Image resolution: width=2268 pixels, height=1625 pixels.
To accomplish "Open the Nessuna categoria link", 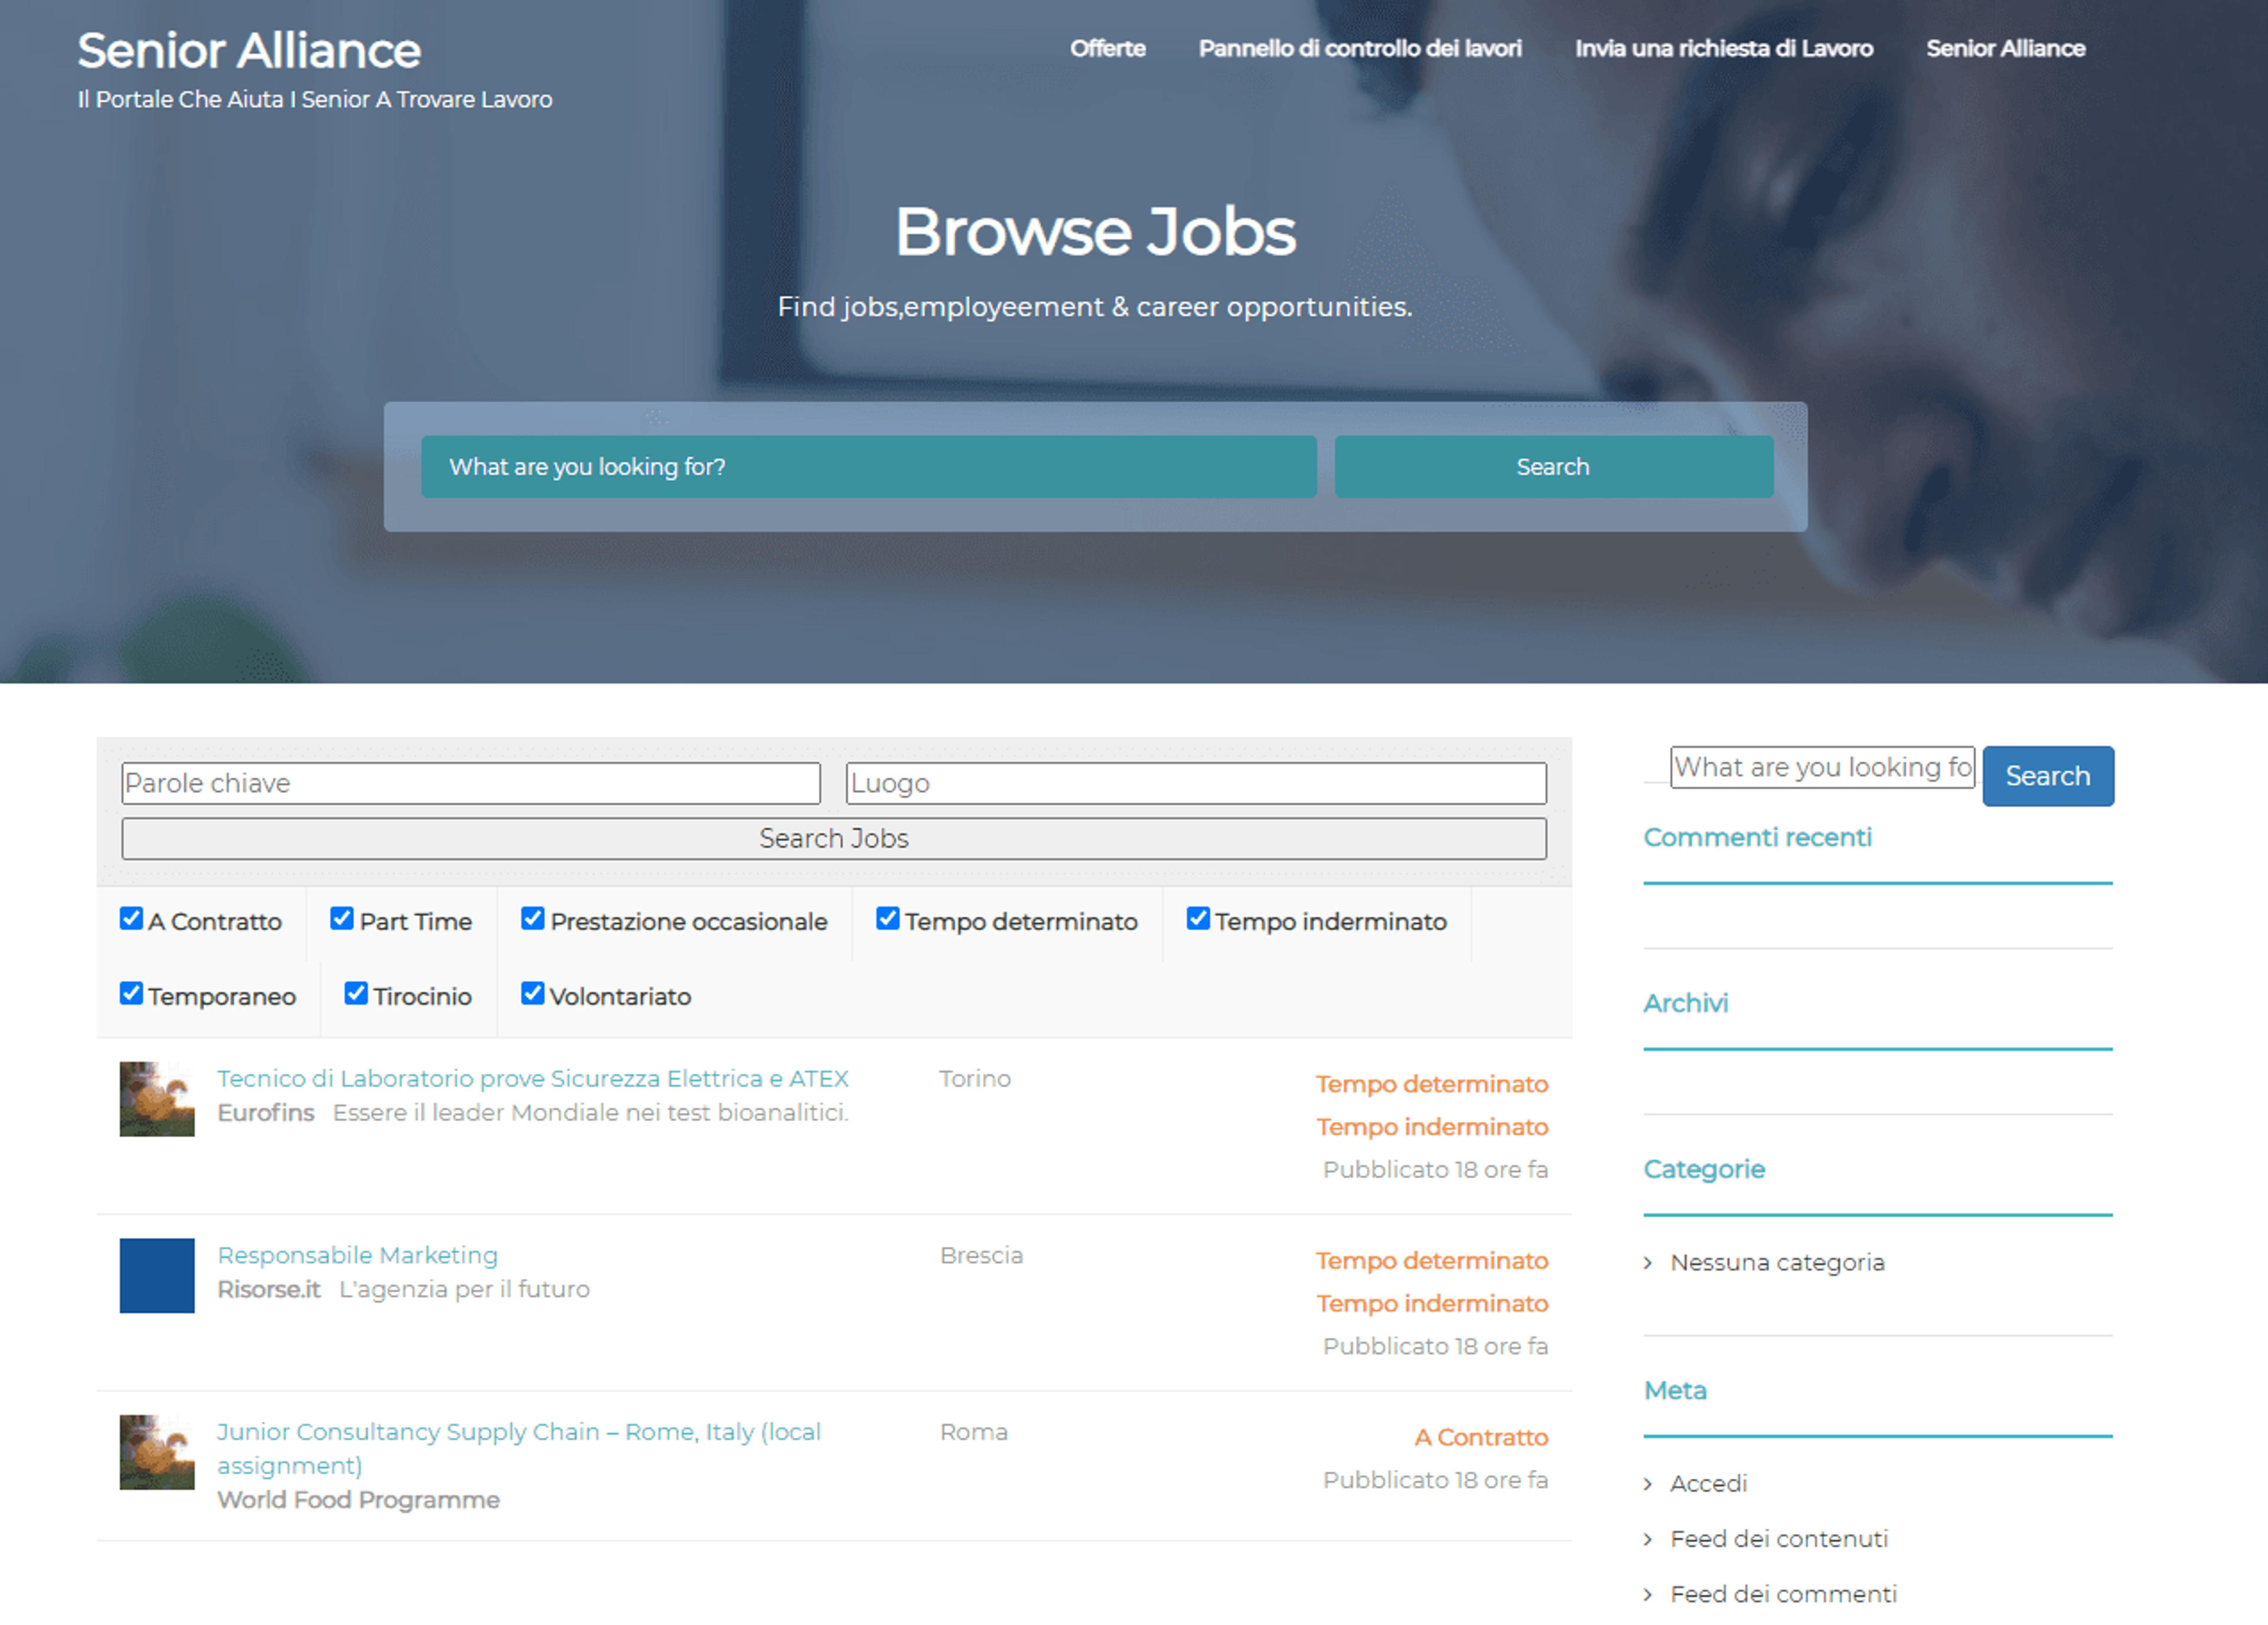I will 1777,1262.
